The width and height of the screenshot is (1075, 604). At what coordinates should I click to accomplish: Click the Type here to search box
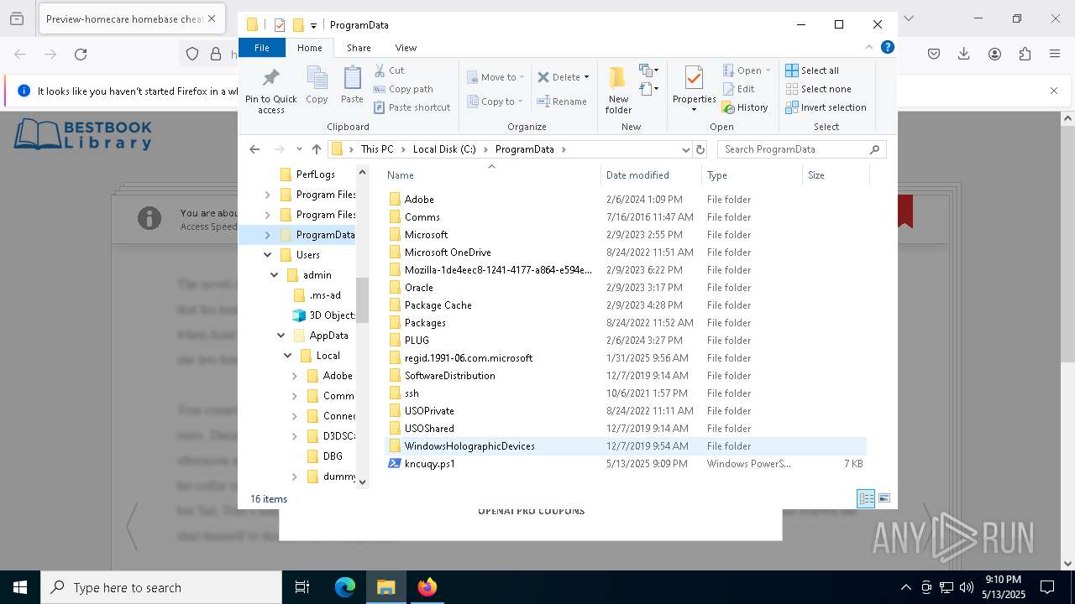tap(161, 587)
